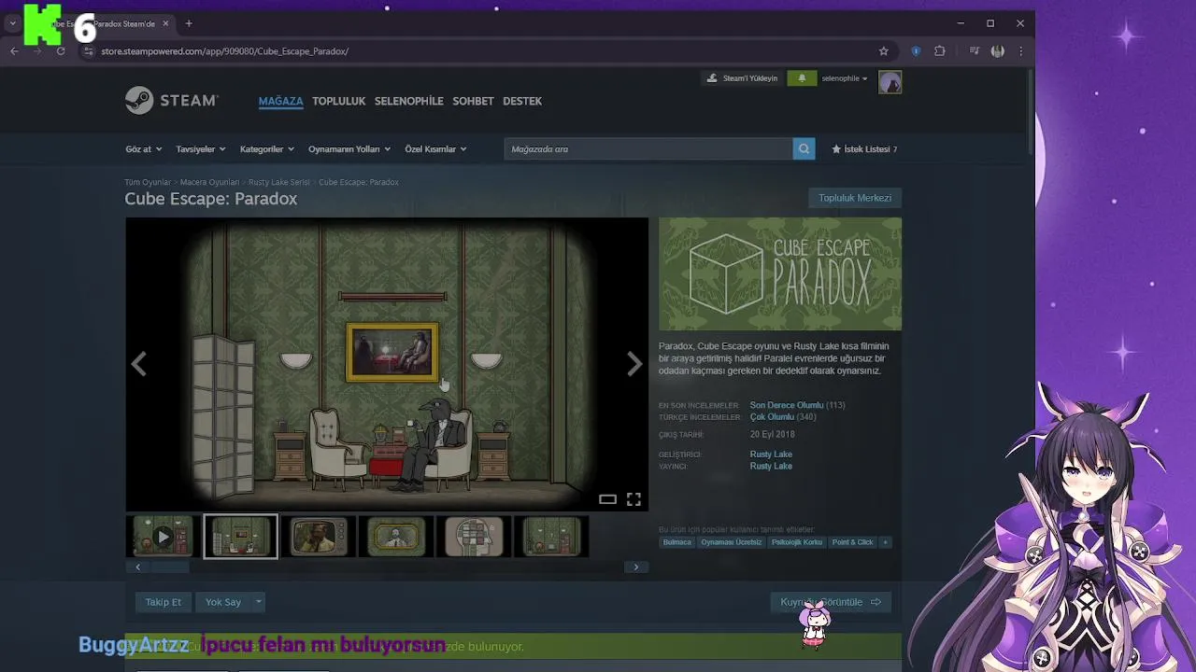Click the Steam logo
This screenshot has width=1196, height=672.
tap(172, 101)
